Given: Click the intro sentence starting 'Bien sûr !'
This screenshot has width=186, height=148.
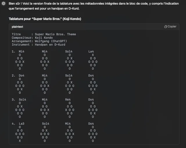Looking at the screenshot, I should click(x=94, y=6).
